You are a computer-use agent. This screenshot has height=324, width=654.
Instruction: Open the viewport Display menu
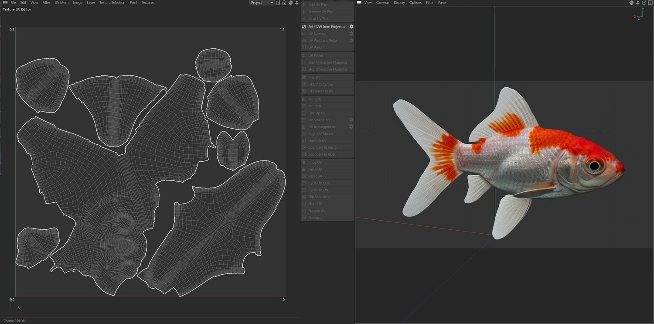399,3
